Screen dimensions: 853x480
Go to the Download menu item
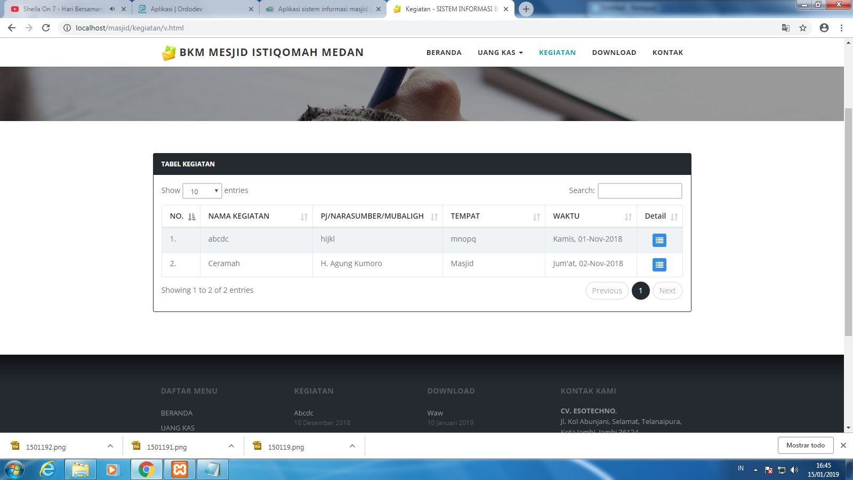[614, 53]
